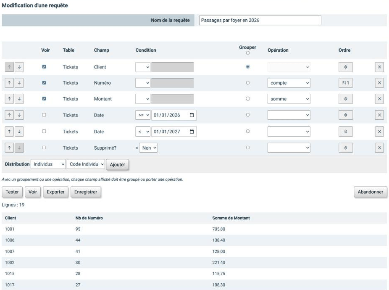Image resolution: width=389 pixels, height=290 pixels.
Task: Change descending sort on Numéro row
Action: pyautogui.click(x=346, y=83)
